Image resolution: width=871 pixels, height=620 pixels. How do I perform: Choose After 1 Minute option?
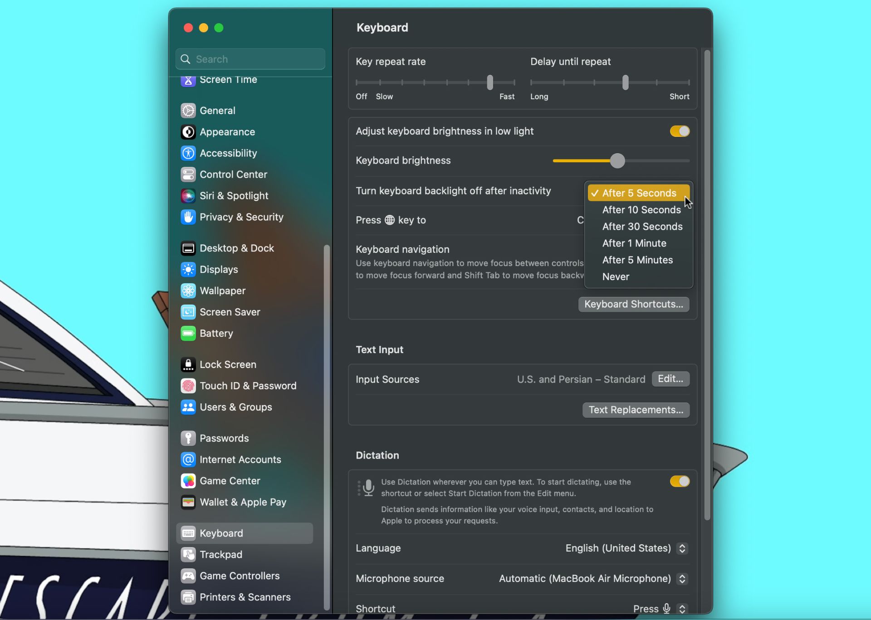pos(639,243)
